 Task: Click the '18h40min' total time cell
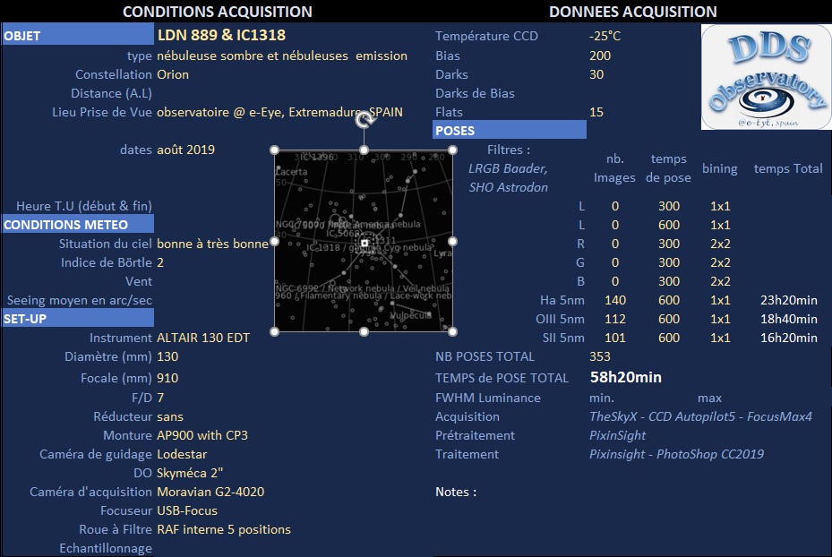pyautogui.click(x=788, y=319)
